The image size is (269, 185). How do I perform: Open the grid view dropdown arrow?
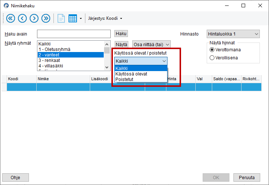coord(81,19)
